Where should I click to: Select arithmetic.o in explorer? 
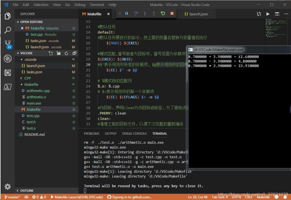coord(47,97)
